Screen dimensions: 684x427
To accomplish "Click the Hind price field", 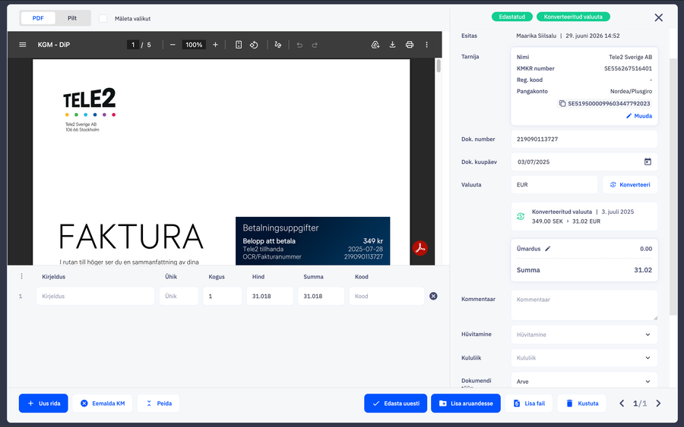I will (270, 296).
